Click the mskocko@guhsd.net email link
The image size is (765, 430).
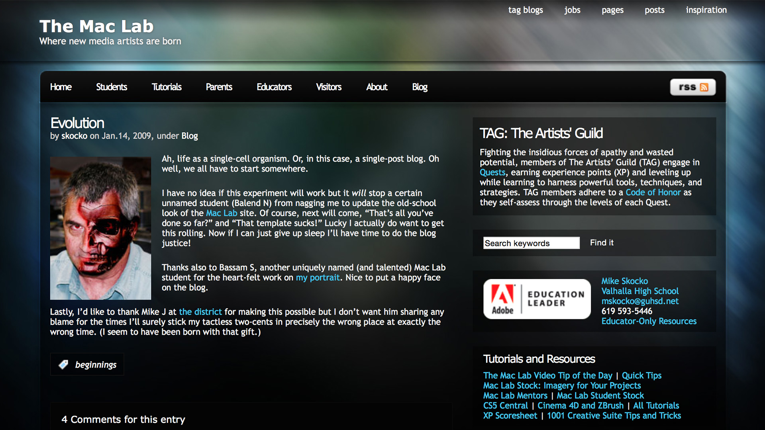(640, 301)
